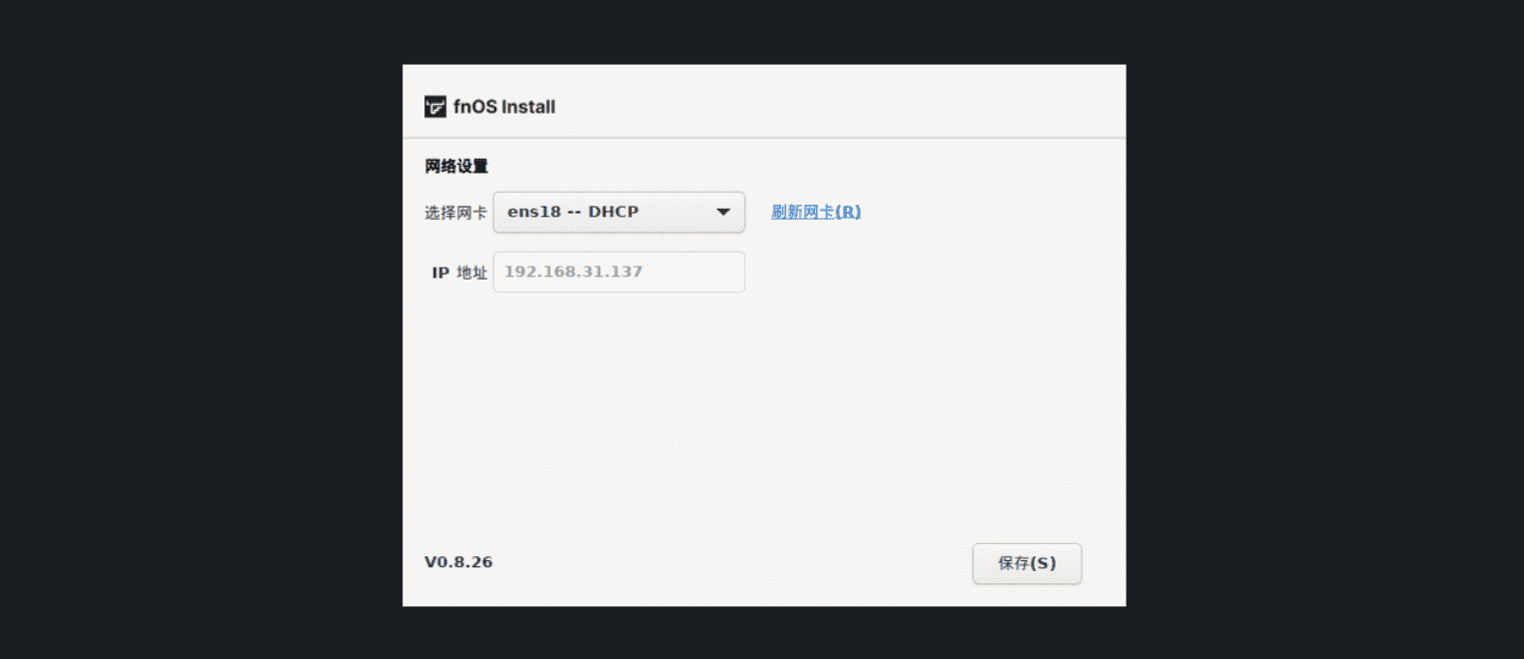Image resolution: width=1524 pixels, height=659 pixels.
Task: Click the 选择网卡 label
Action: tap(456, 212)
